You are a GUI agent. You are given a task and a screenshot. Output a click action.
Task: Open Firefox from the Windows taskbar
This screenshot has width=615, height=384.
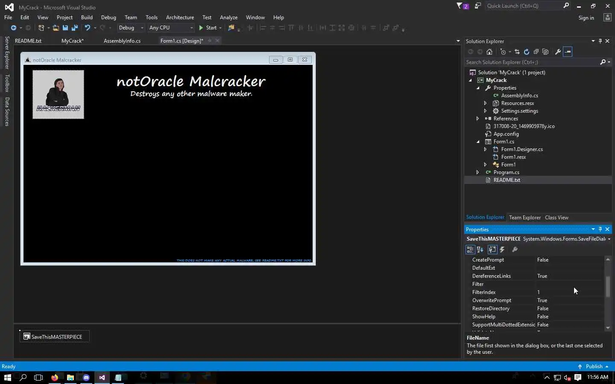click(55, 378)
